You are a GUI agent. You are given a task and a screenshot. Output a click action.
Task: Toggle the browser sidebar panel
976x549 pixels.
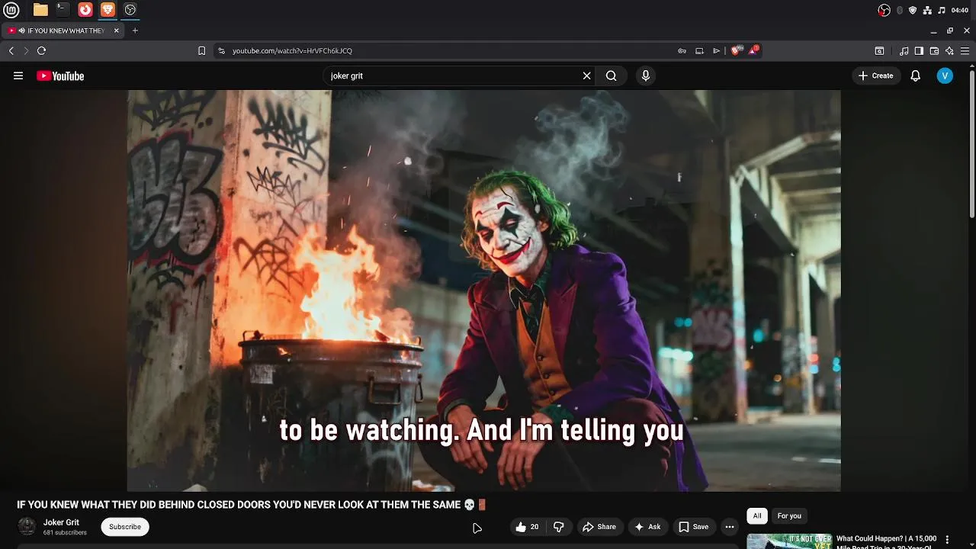click(x=919, y=51)
